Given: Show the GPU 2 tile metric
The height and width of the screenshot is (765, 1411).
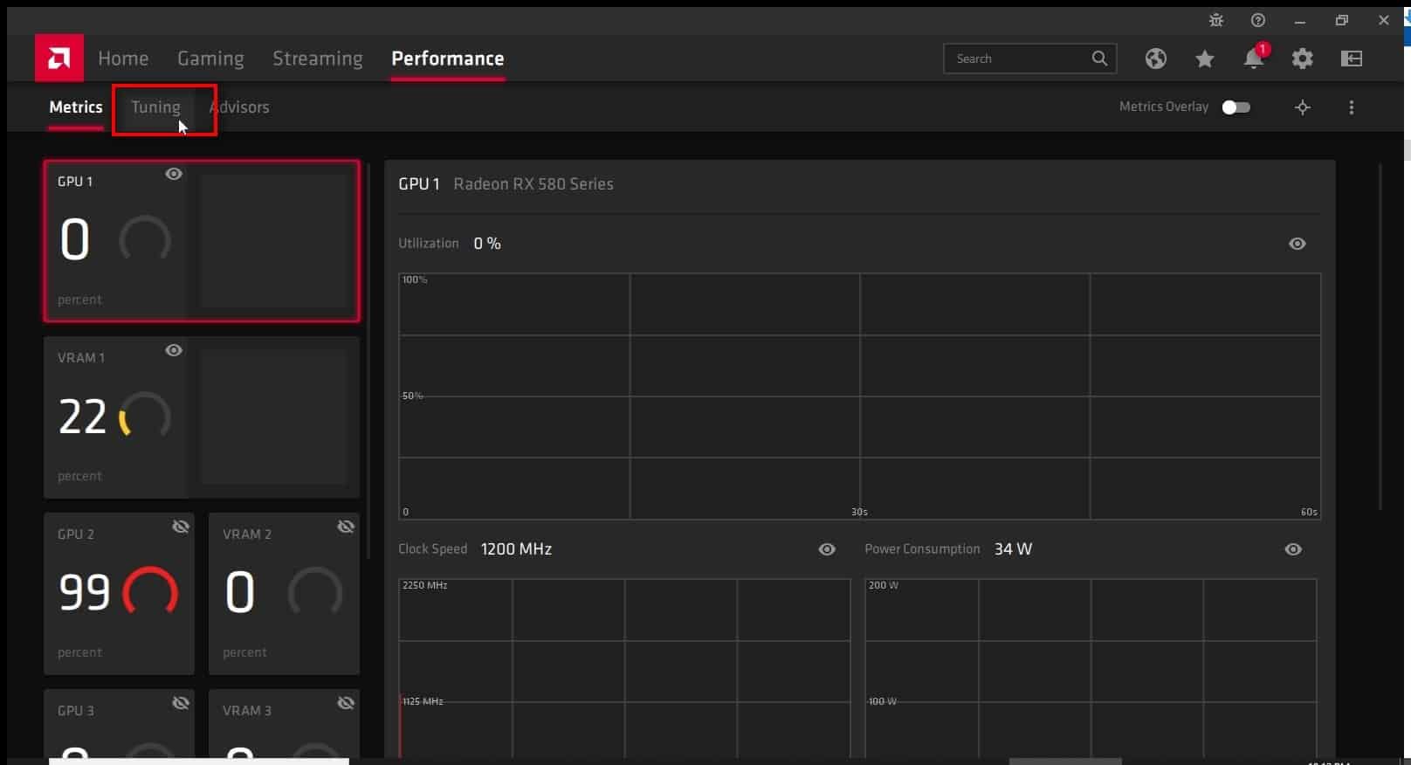Looking at the screenshot, I should point(181,527).
